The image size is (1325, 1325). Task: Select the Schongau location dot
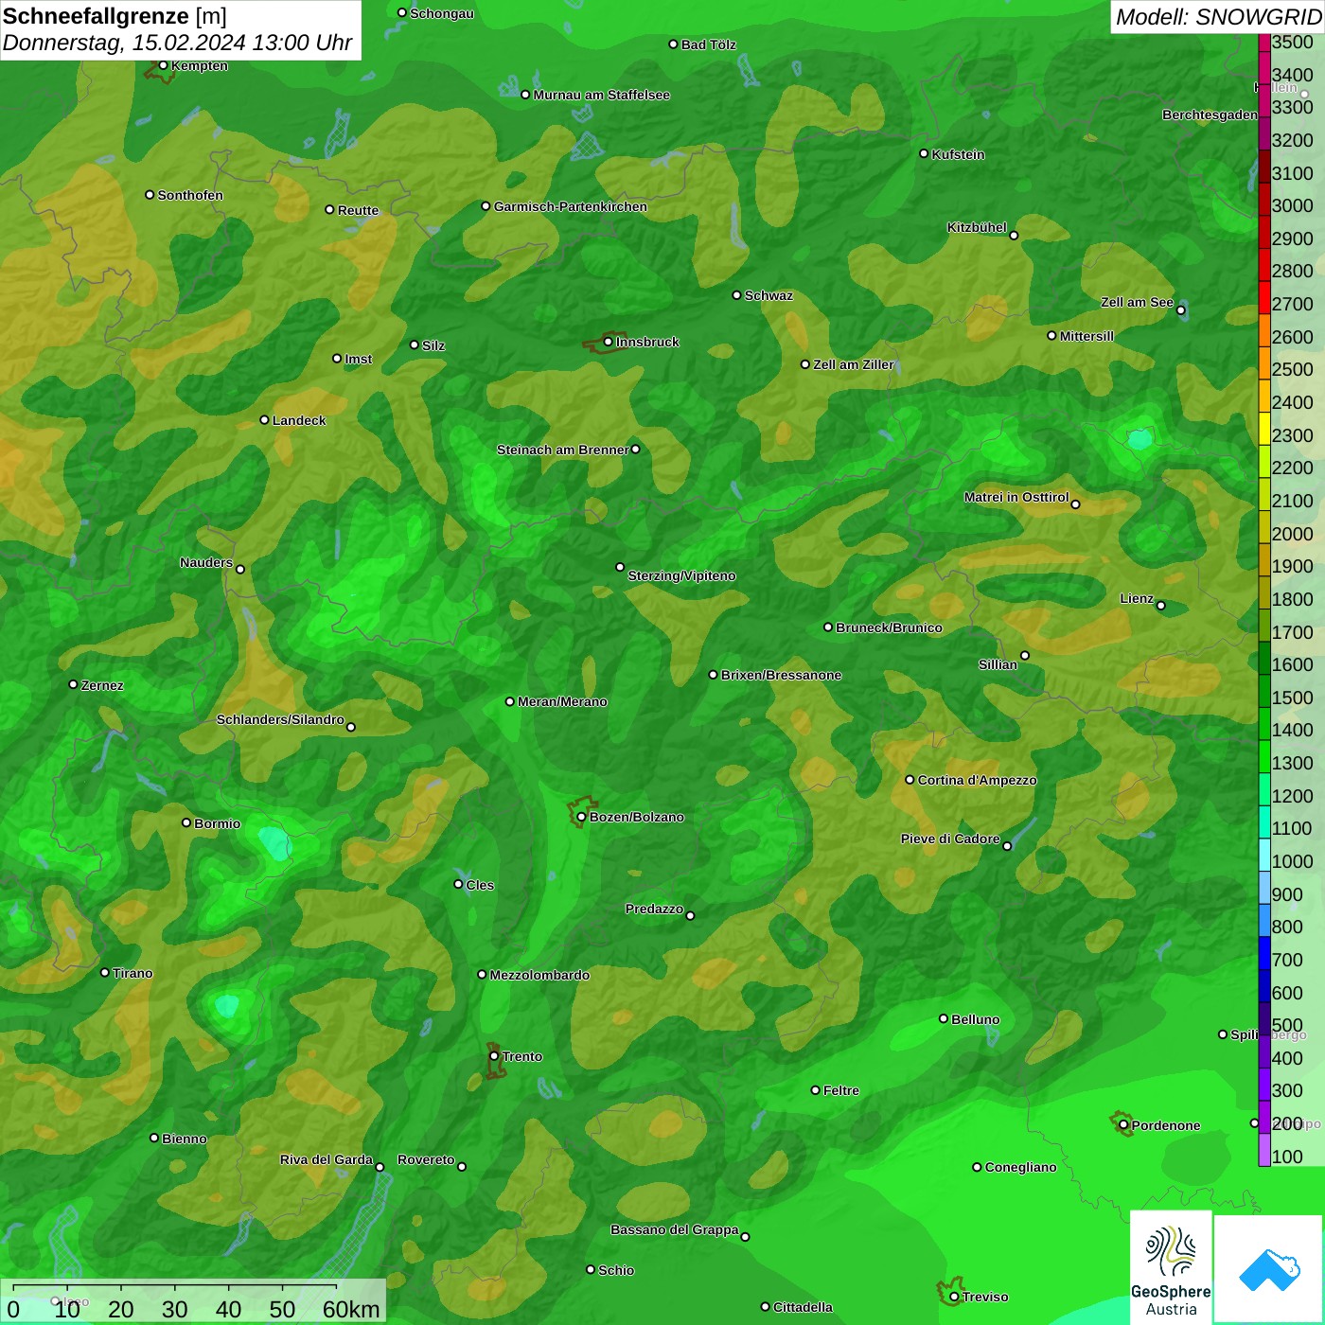(401, 12)
